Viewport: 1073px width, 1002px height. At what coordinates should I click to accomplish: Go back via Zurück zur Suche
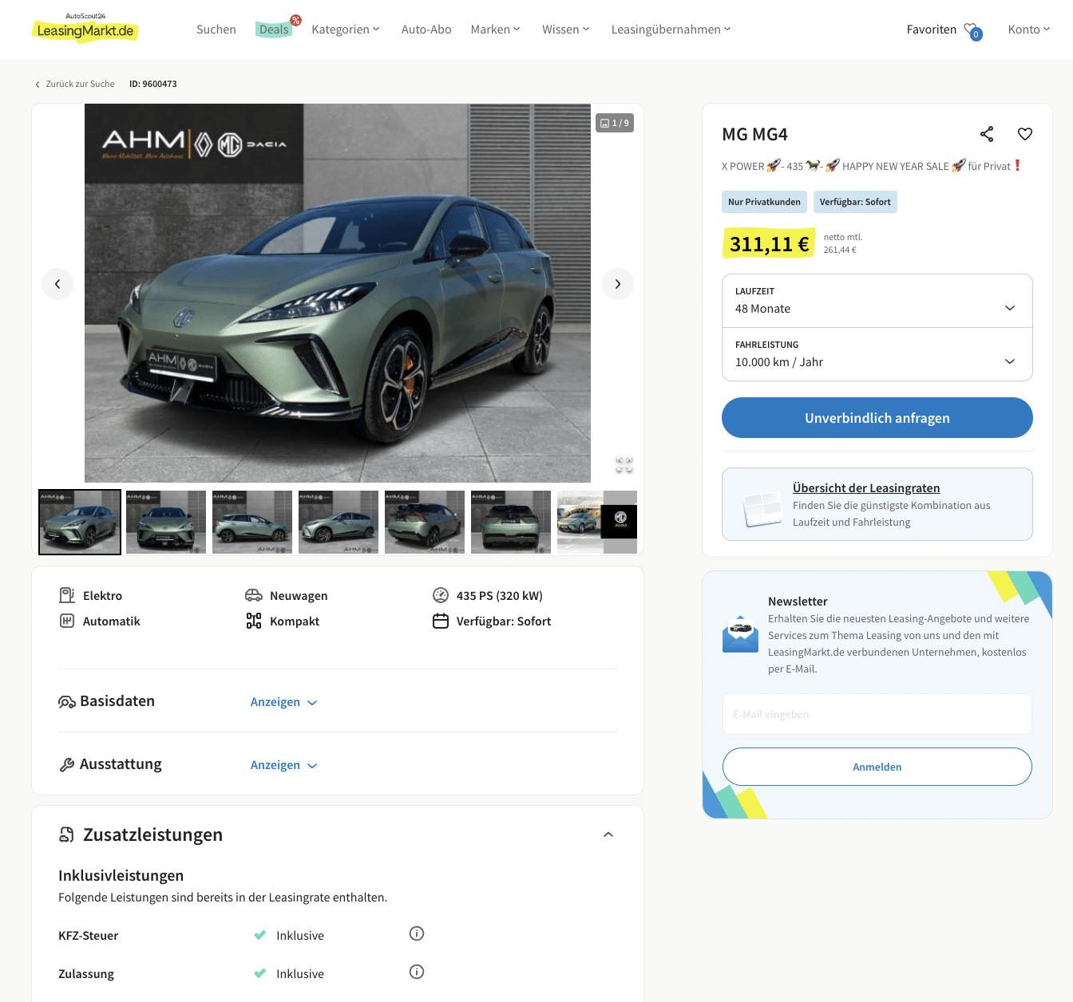pos(74,84)
